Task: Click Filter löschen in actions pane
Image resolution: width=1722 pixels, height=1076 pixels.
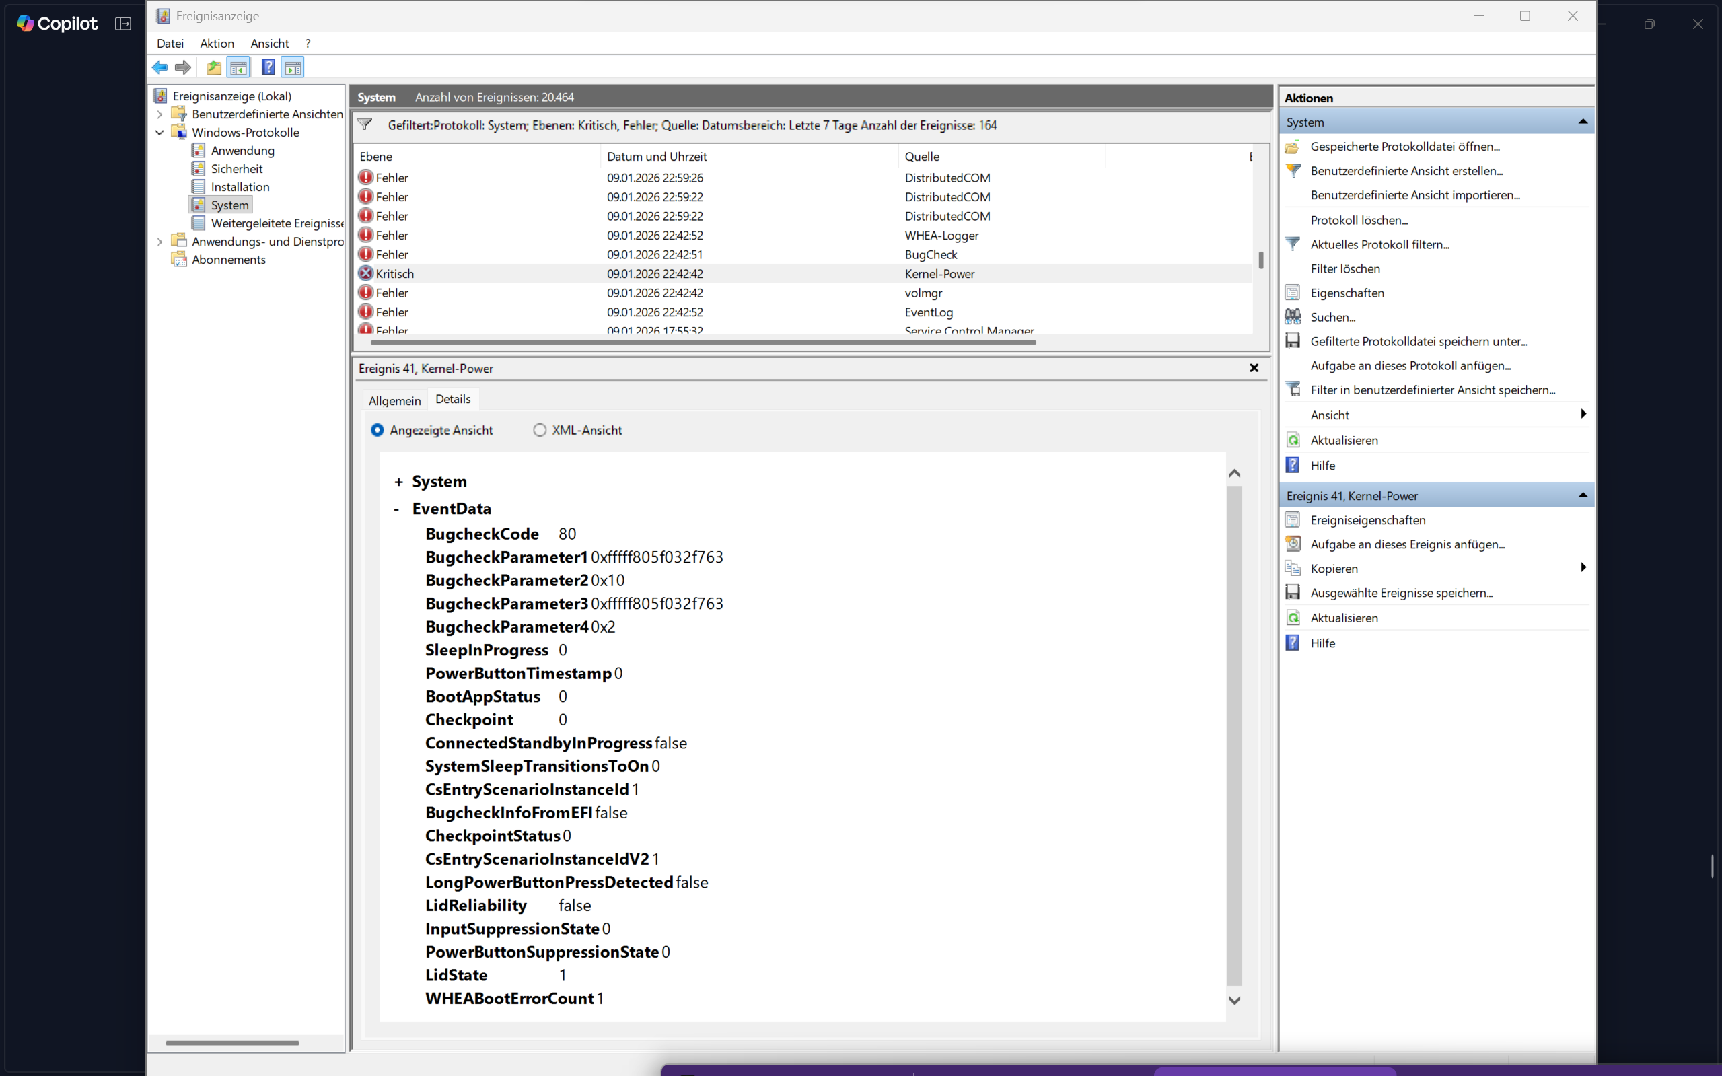Action: [1345, 269]
